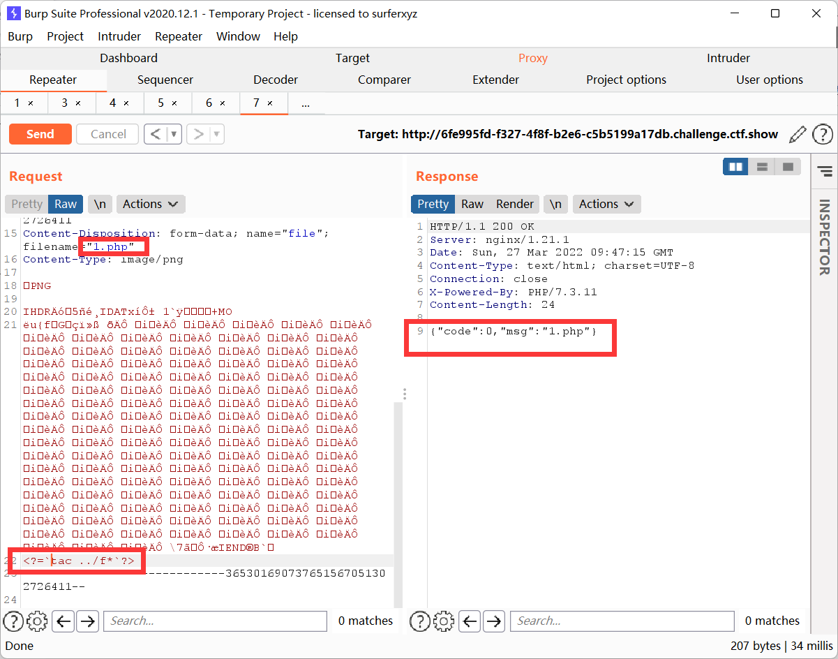Open Request search help icon

[13, 621]
